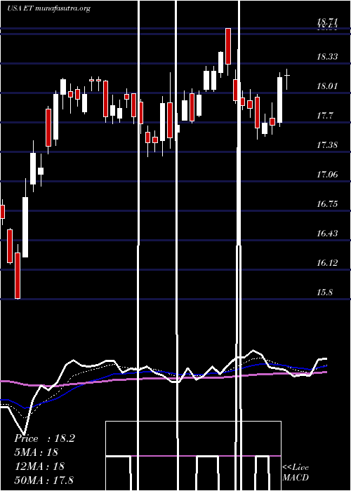Click the <<Live MACD label
This screenshot has width=351, height=491.
[x=296, y=473]
